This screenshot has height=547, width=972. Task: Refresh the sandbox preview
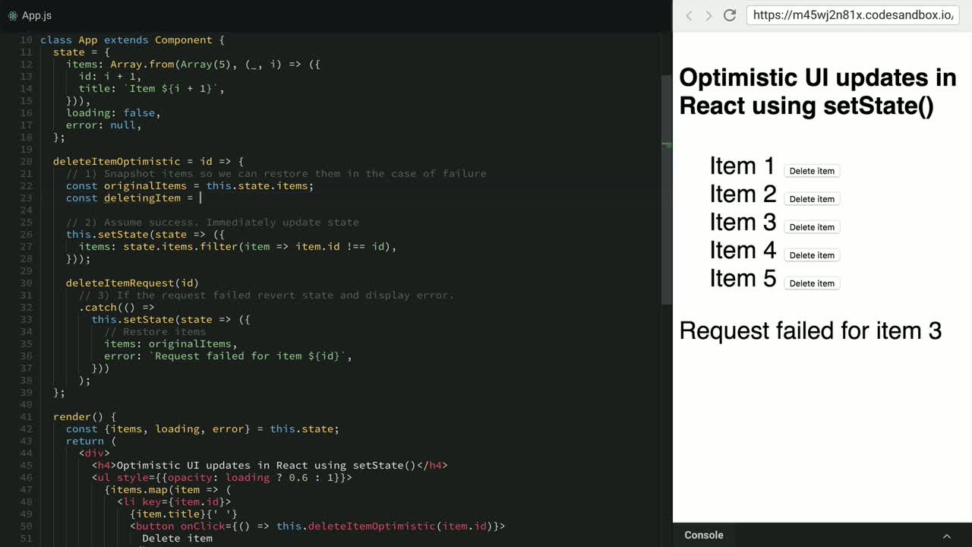[x=730, y=15]
